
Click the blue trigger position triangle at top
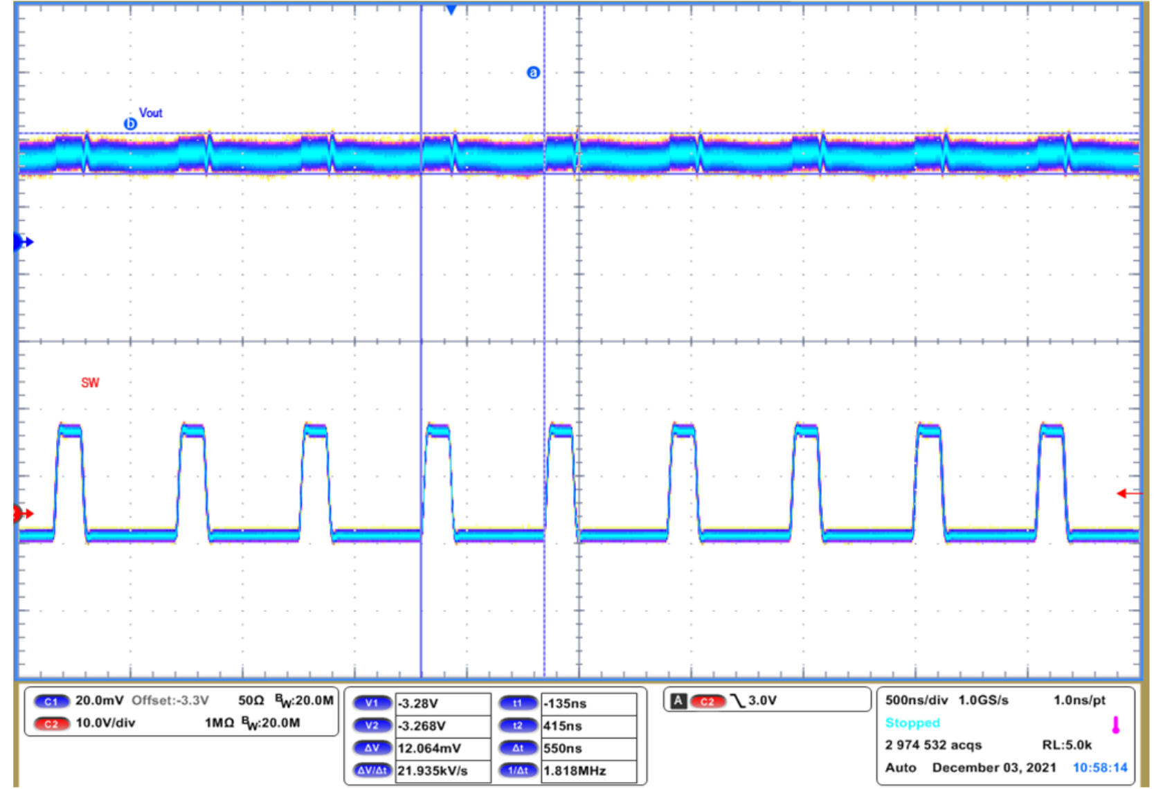(451, 10)
